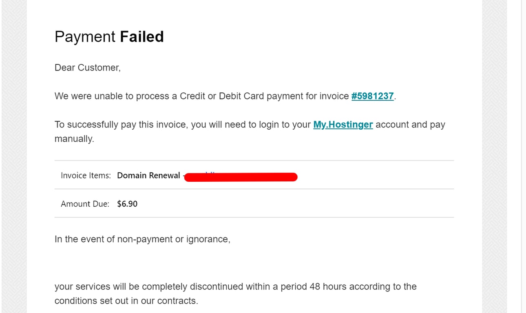Open invoice #5981237 link
526x313 pixels.
pyautogui.click(x=372, y=96)
